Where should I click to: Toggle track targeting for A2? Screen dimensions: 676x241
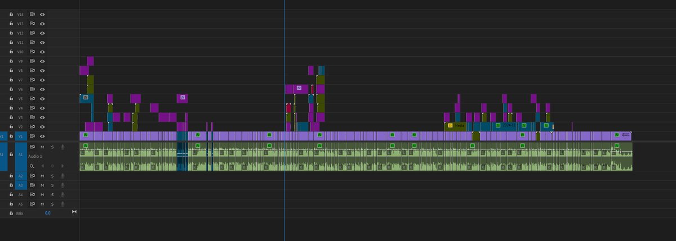[21, 176]
